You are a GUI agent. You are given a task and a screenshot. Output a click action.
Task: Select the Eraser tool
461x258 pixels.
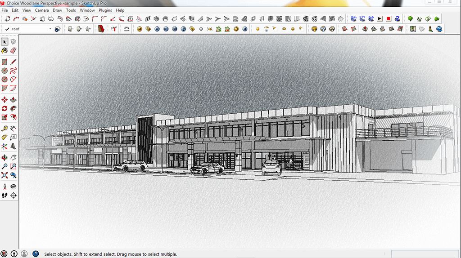[13, 51]
